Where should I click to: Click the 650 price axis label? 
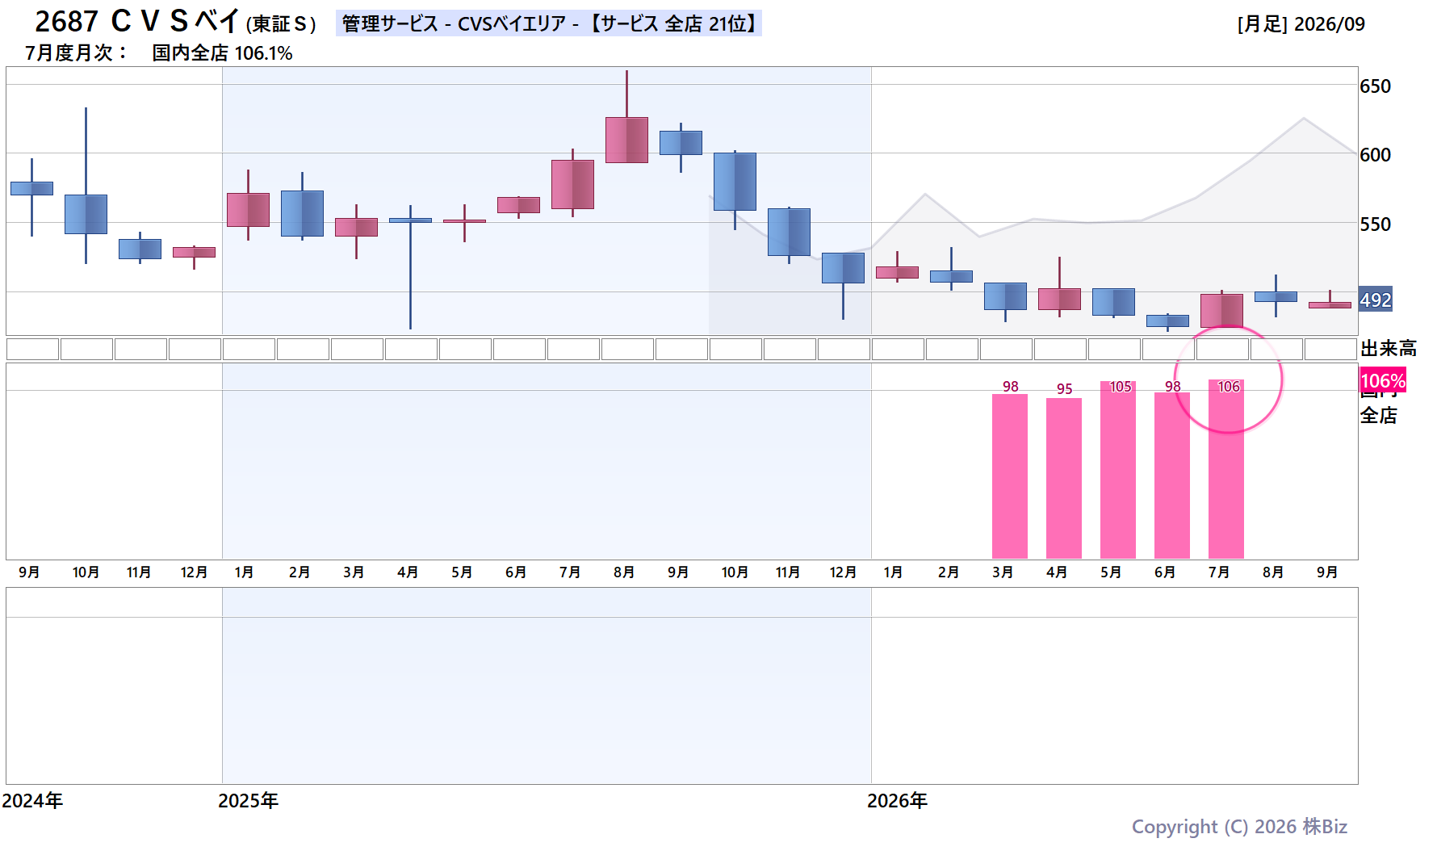[1376, 86]
